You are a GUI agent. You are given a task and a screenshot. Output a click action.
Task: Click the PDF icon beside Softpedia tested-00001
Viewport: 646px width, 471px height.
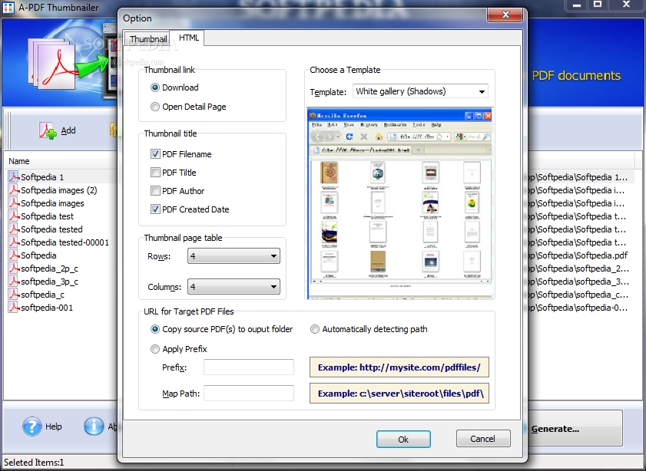coord(14,242)
